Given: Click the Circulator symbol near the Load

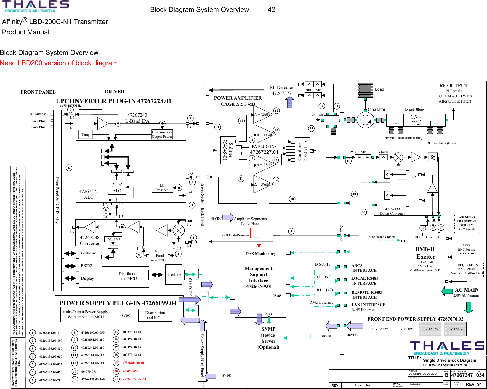Looking at the screenshot, I should (365, 120).
